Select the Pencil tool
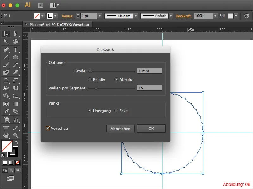 (x=15, y=65)
